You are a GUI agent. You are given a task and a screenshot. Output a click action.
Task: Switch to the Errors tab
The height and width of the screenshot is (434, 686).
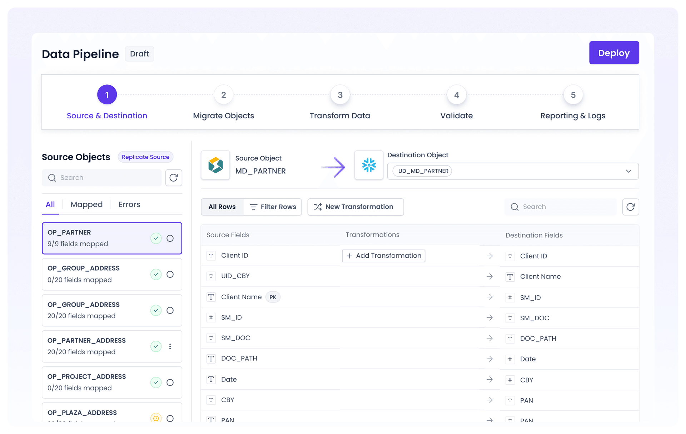[x=129, y=204]
